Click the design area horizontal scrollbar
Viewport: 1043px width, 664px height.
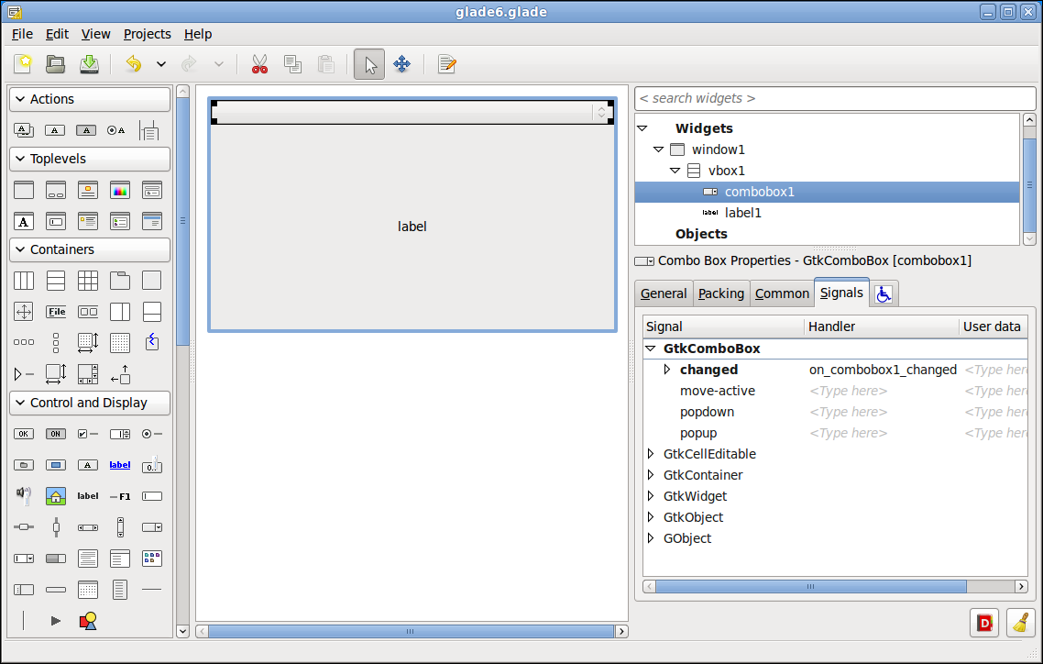412,631
